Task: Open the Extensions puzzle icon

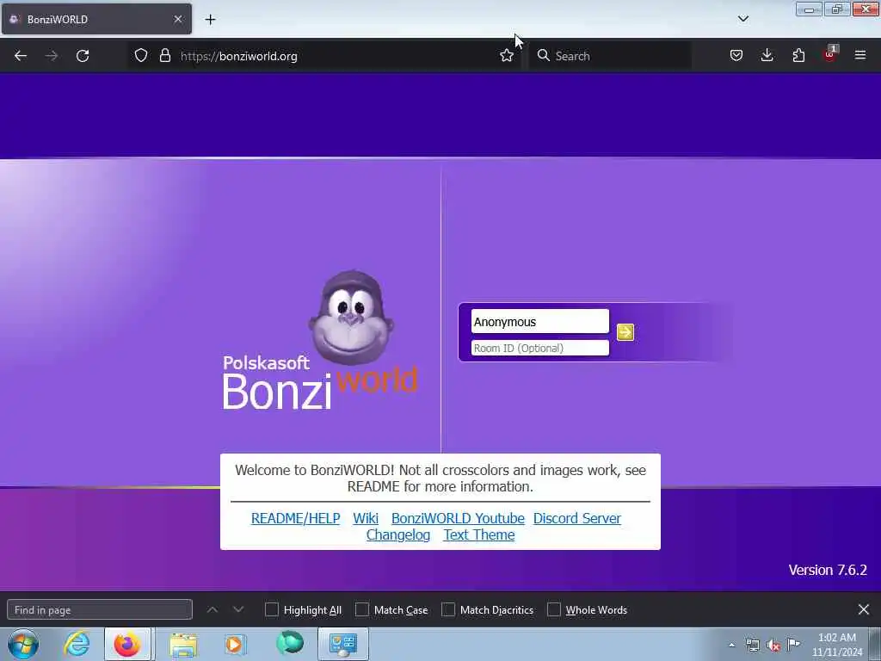Action: tap(798, 56)
